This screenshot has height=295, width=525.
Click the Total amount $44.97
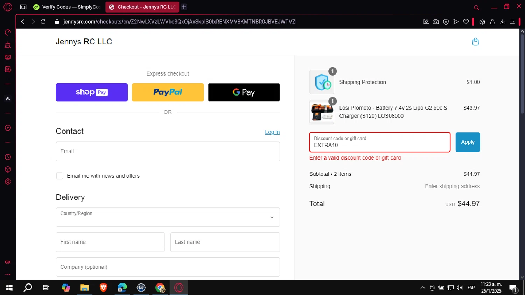(469, 204)
